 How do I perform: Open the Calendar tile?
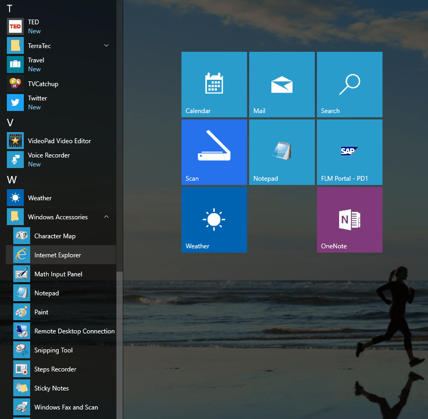214,85
